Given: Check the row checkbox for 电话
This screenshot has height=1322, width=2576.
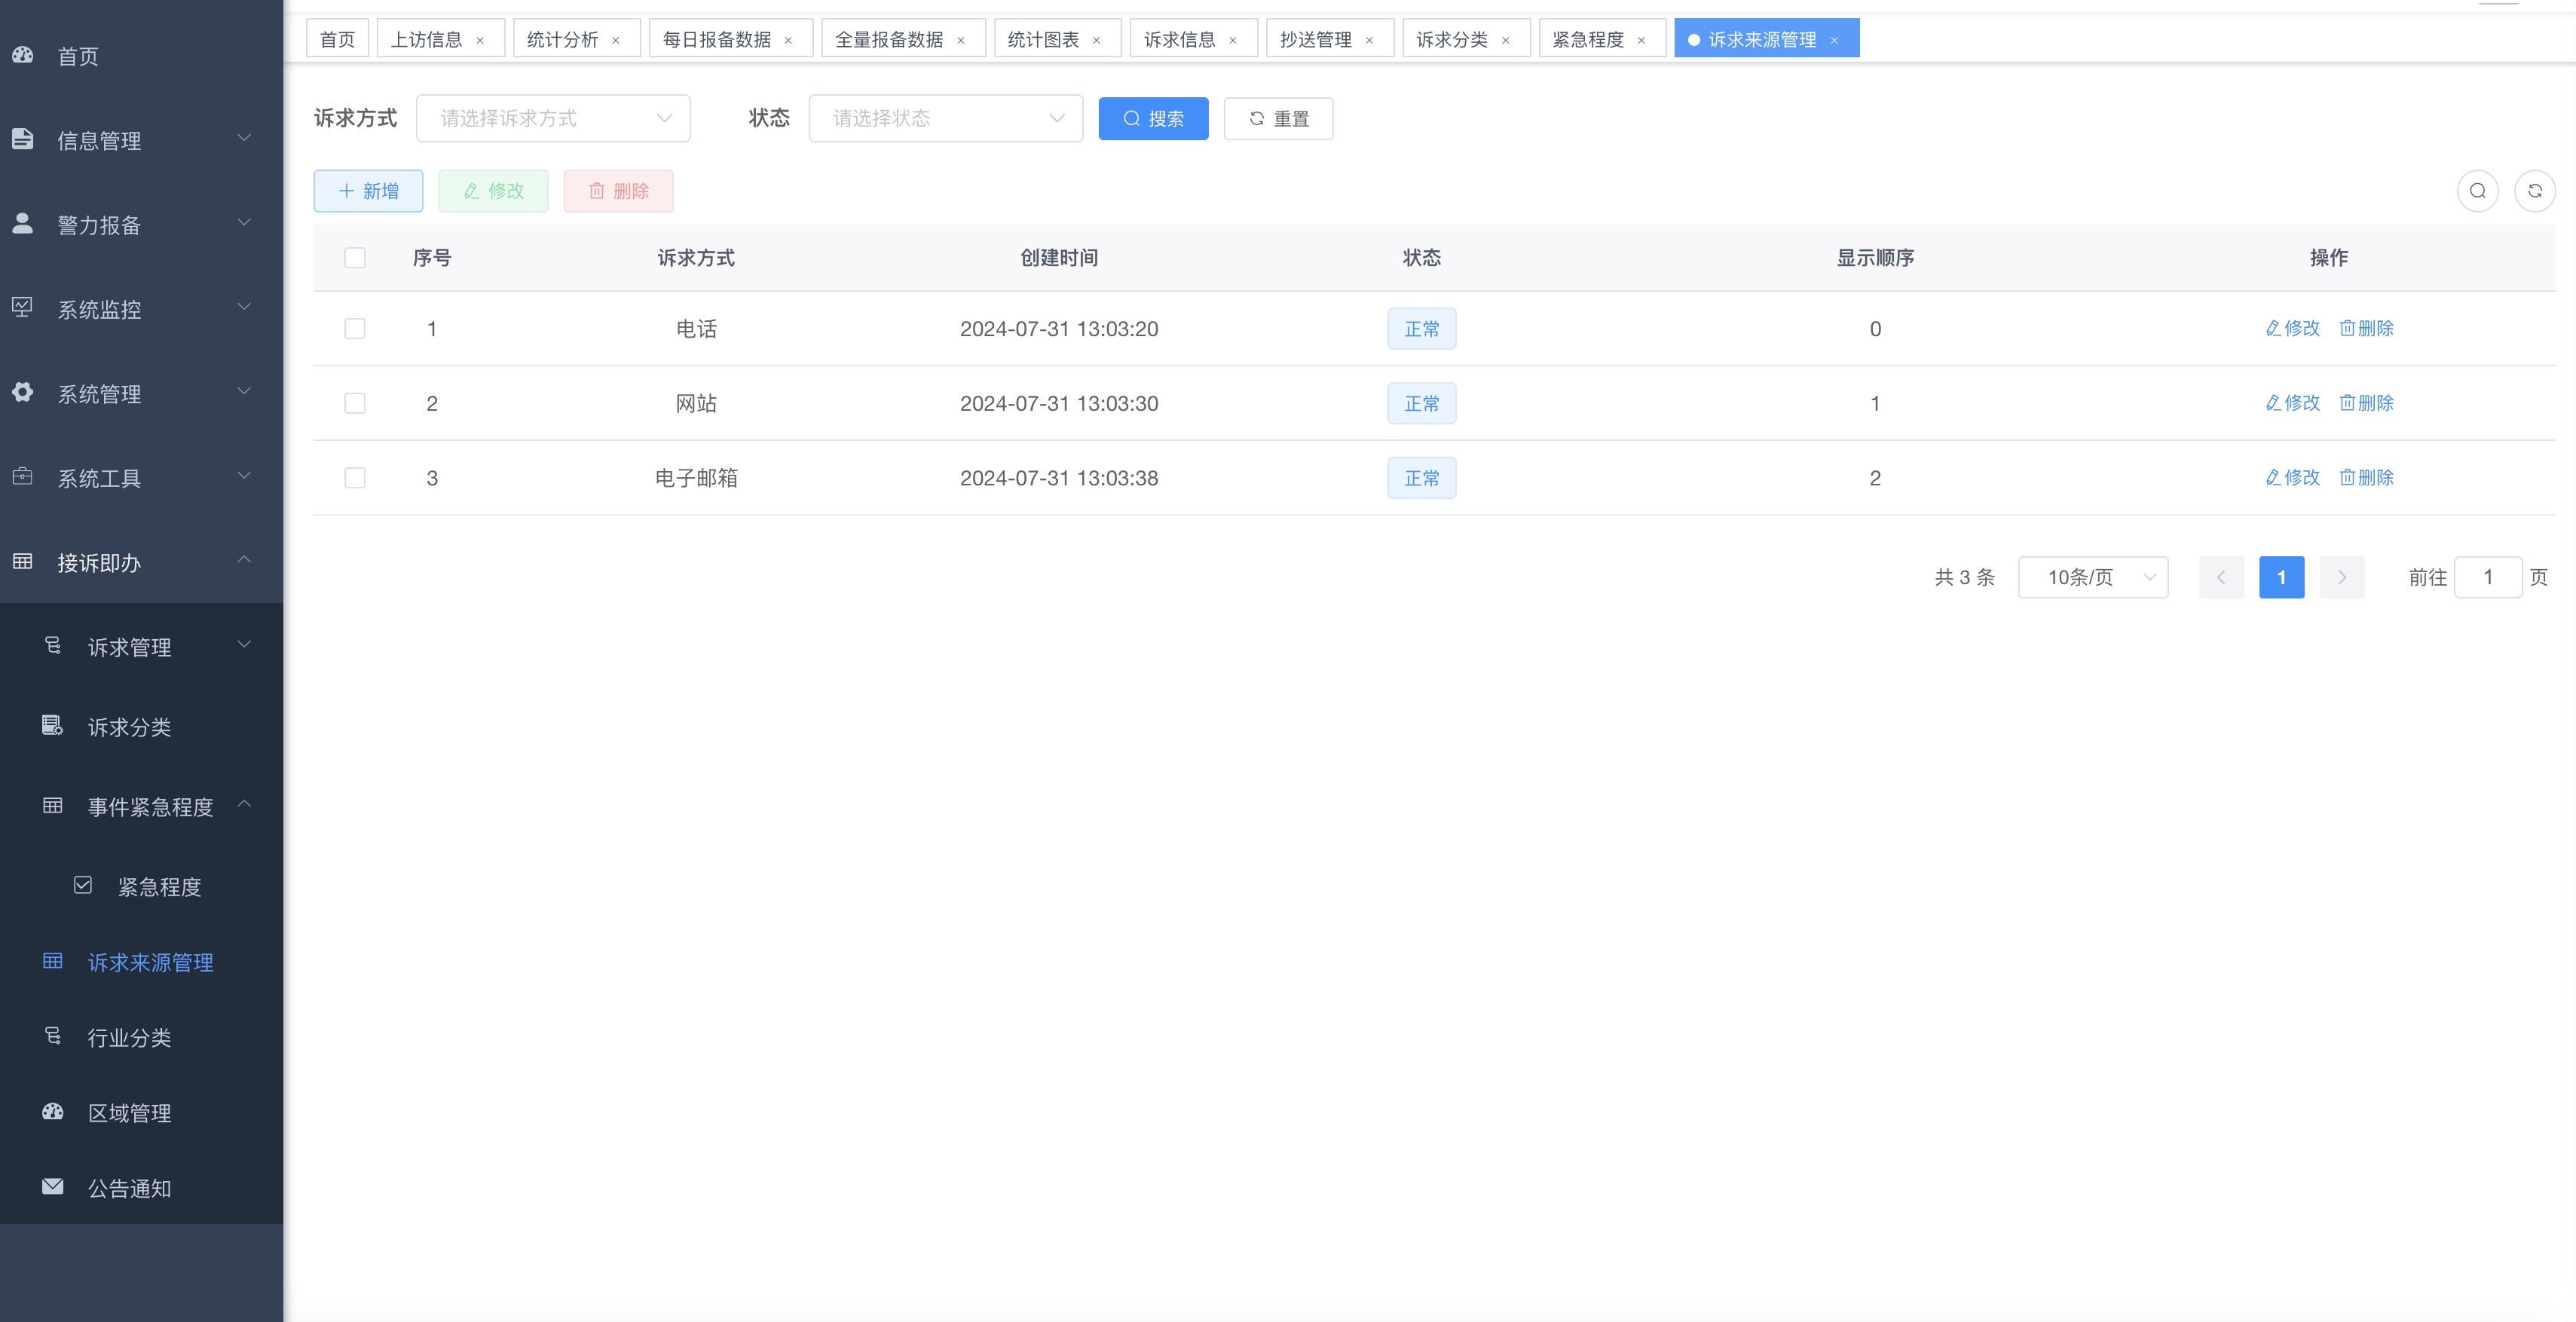Looking at the screenshot, I should (355, 329).
